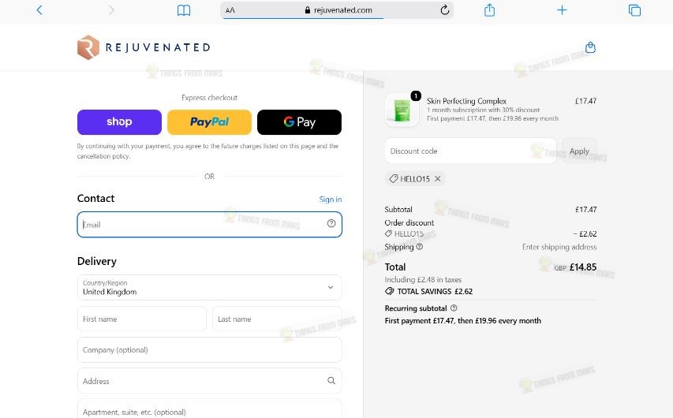Image resolution: width=673 pixels, height=418 pixels.
Task: Open the shopping bag cart icon
Action: [x=591, y=47]
